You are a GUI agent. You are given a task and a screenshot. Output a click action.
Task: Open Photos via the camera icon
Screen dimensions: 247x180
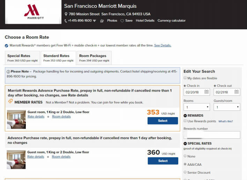click(102, 21)
